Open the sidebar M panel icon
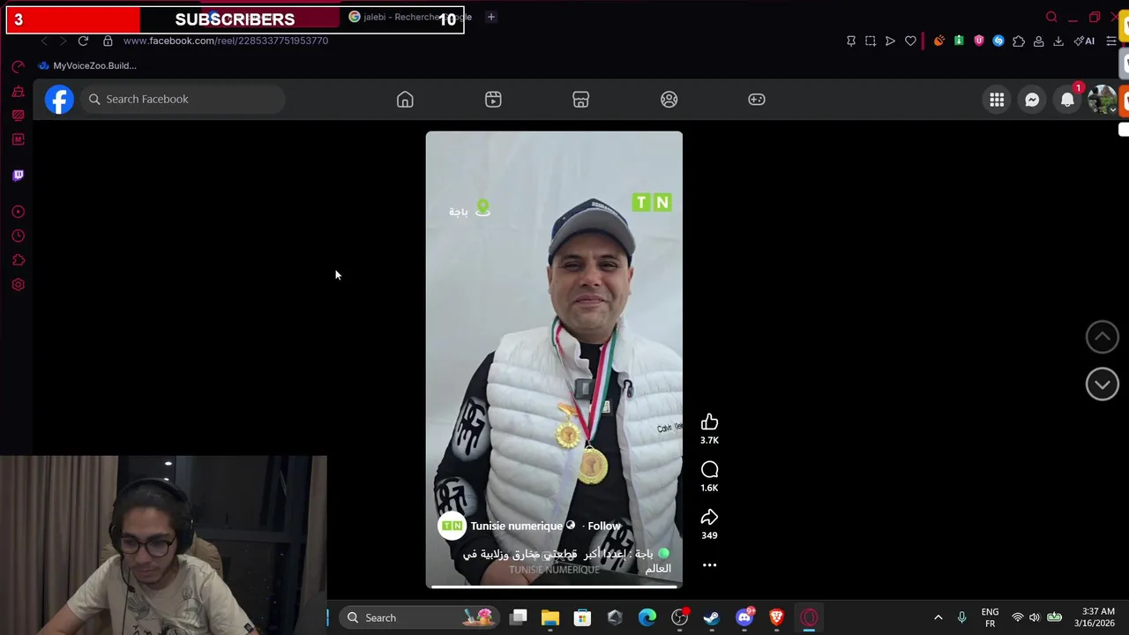Viewport: 1129px width, 635px height. (x=18, y=139)
